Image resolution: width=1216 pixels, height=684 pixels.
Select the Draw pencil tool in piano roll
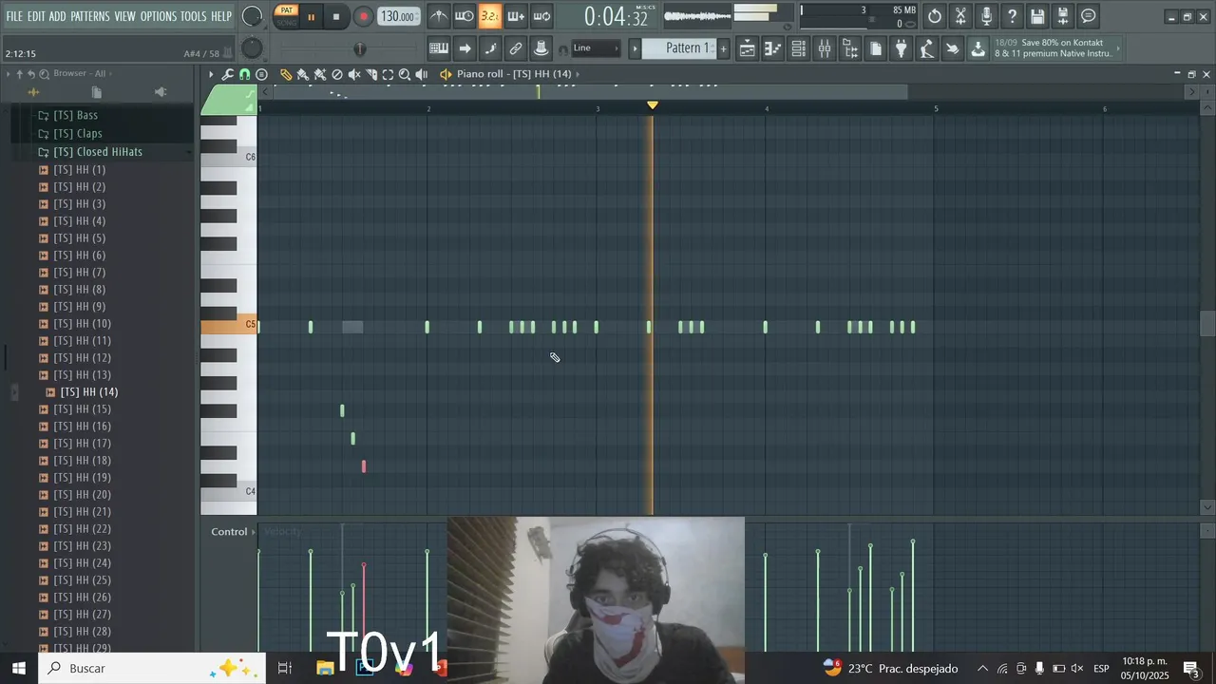[286, 74]
